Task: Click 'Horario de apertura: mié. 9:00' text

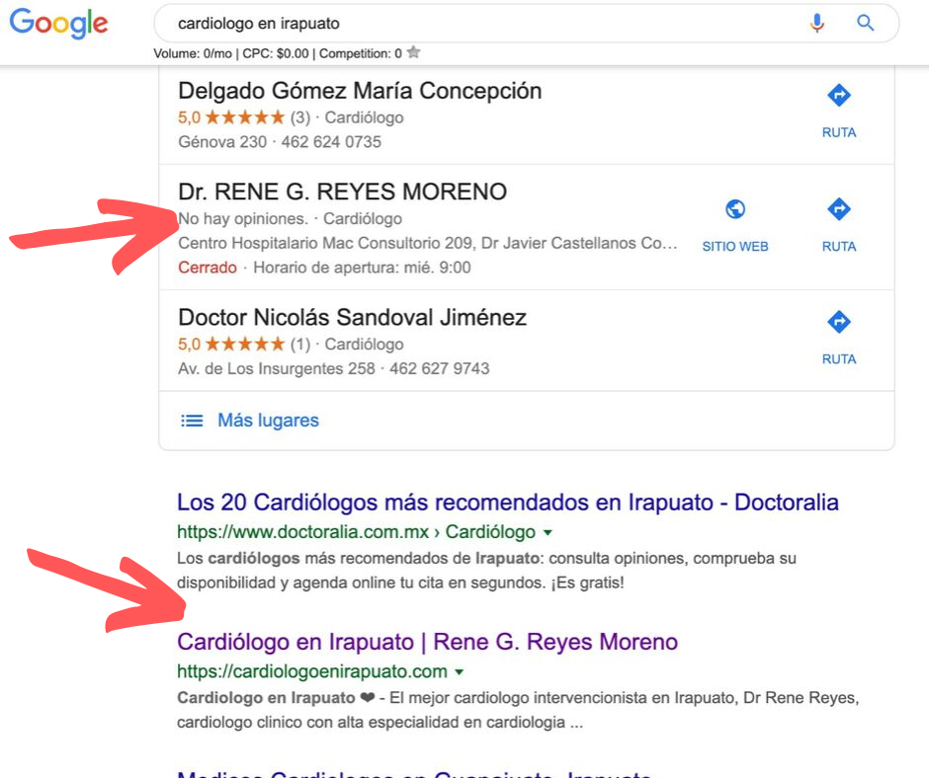Action: (x=362, y=268)
